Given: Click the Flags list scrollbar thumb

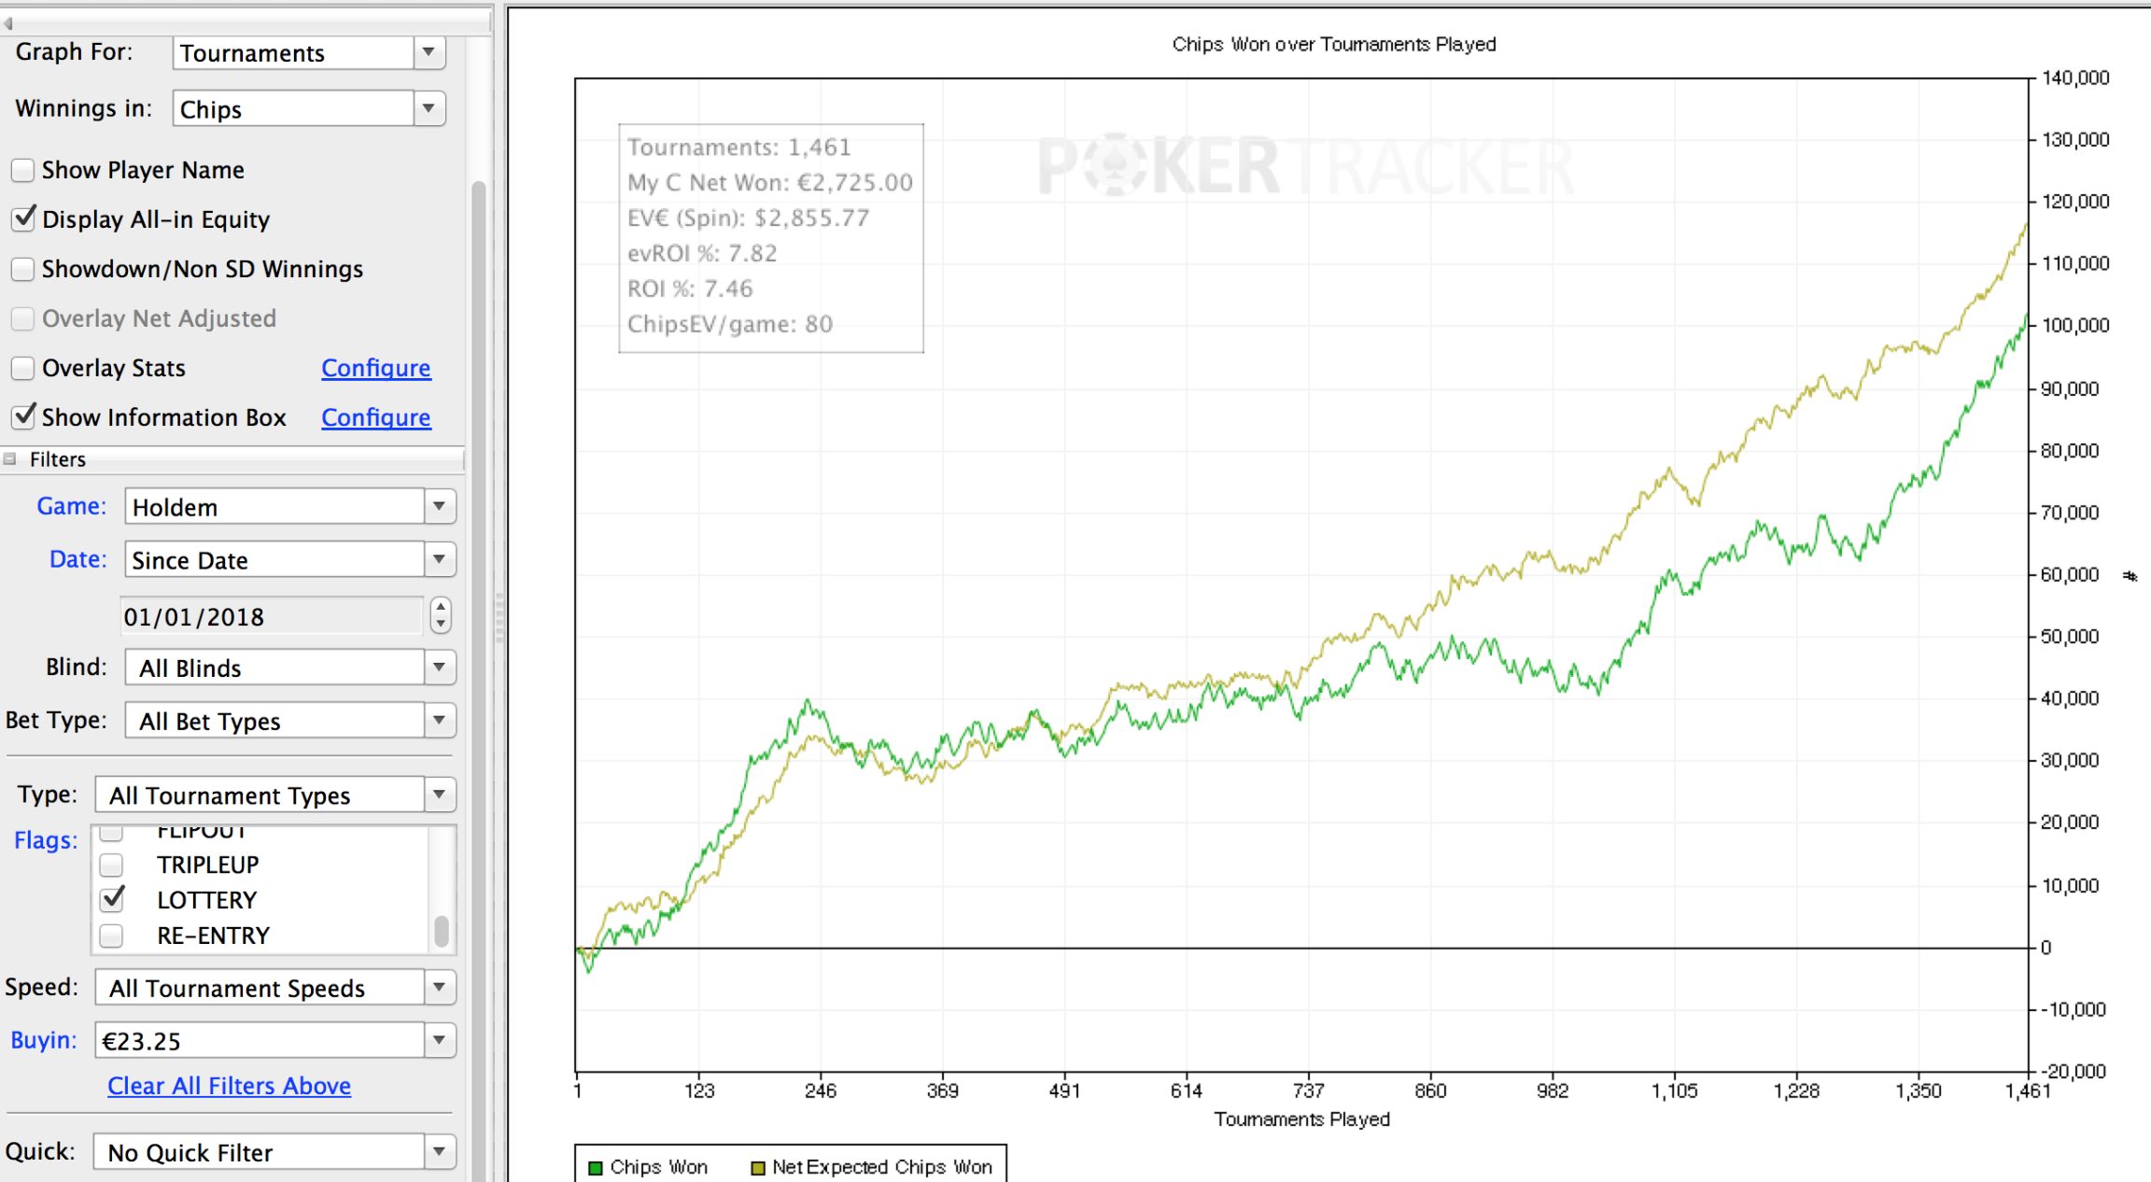Looking at the screenshot, I should pyautogui.click(x=442, y=931).
